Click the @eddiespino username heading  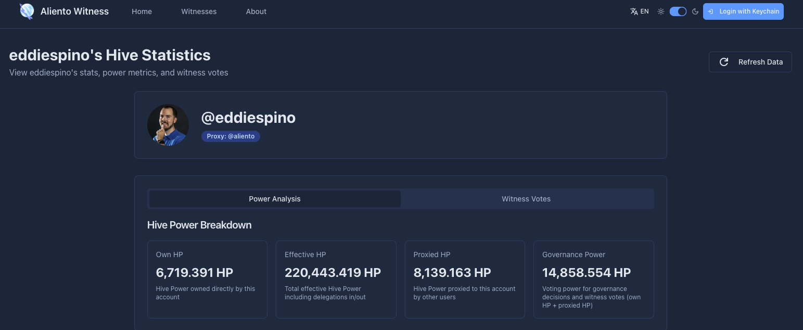pos(248,118)
